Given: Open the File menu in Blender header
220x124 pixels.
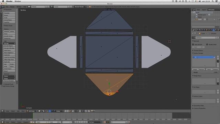Looking at the screenshot, I should (7, 7).
